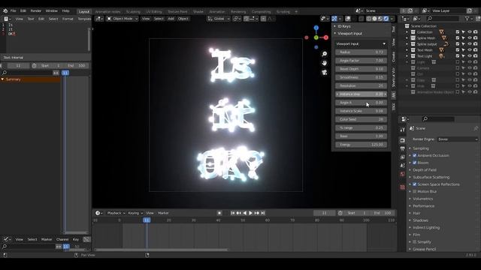Viewport: 481px width, 270px height.
Task: Select the Scene properties tab icon
Action: pyautogui.click(x=403, y=166)
